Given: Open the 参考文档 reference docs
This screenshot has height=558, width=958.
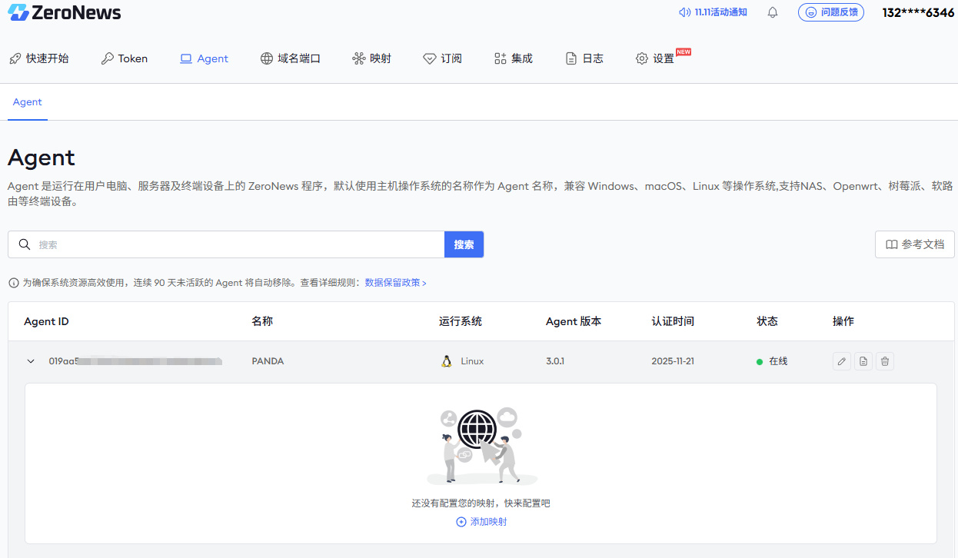Looking at the screenshot, I should (915, 244).
